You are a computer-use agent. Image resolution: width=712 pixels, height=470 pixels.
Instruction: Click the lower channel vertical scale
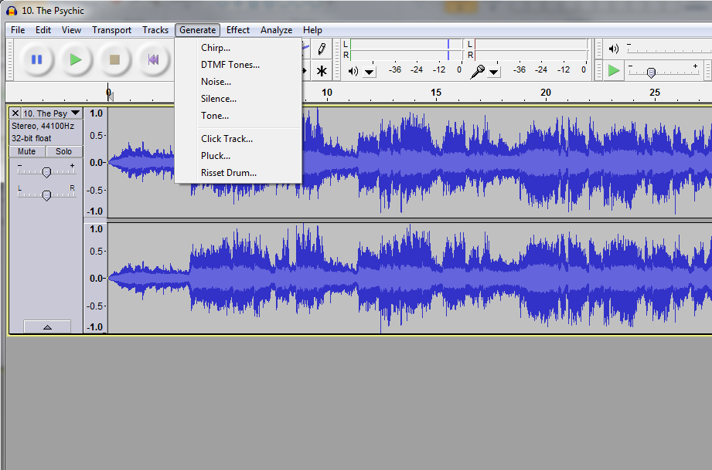pos(95,278)
